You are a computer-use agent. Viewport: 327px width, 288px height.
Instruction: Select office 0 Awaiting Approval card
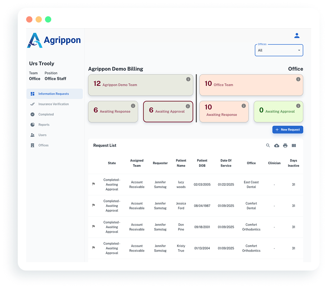coord(279,111)
